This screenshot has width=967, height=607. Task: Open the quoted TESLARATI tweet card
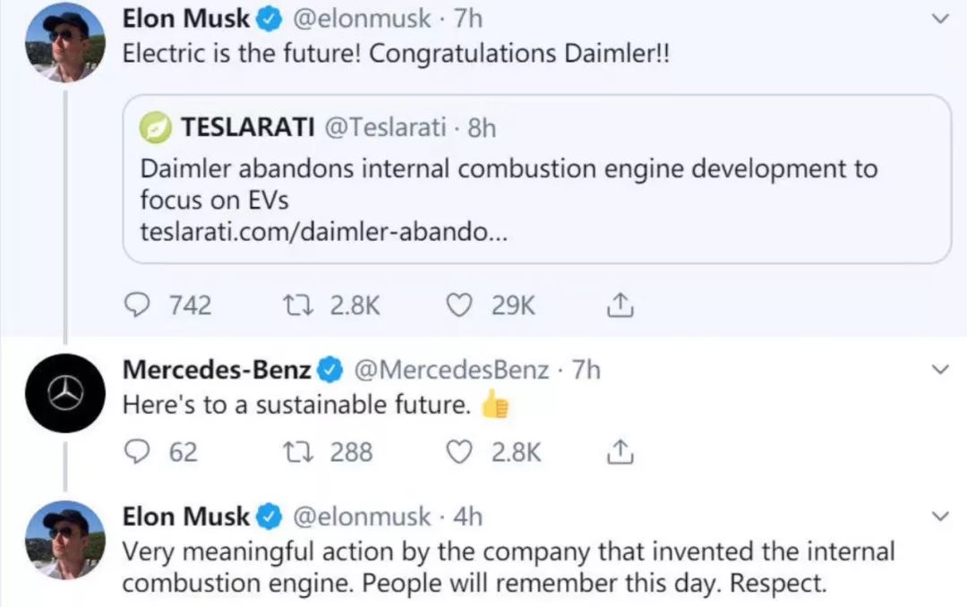click(535, 179)
